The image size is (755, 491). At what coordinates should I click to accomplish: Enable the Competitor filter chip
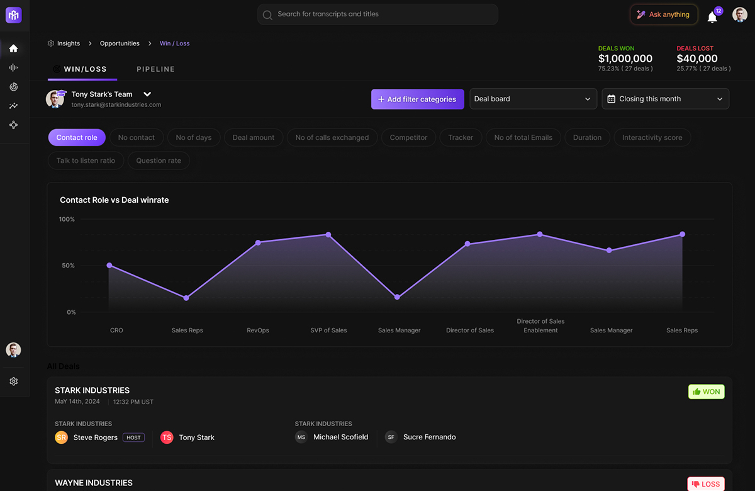(x=408, y=137)
